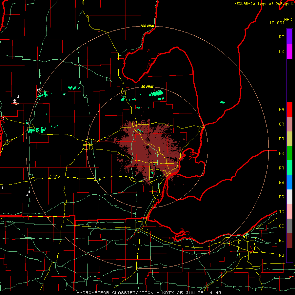Select the BD yellow legend swatch
Viewport: 295px width, 295px height.
click(x=289, y=139)
